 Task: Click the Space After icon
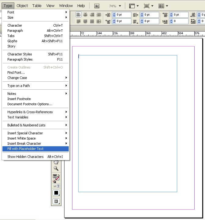coord(193,15)
